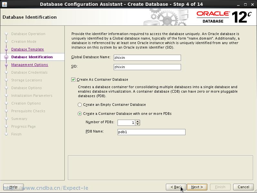Click the Database Operation step label
Image resolution: width=257 pixels, height=193 pixels.
[x=28, y=34]
